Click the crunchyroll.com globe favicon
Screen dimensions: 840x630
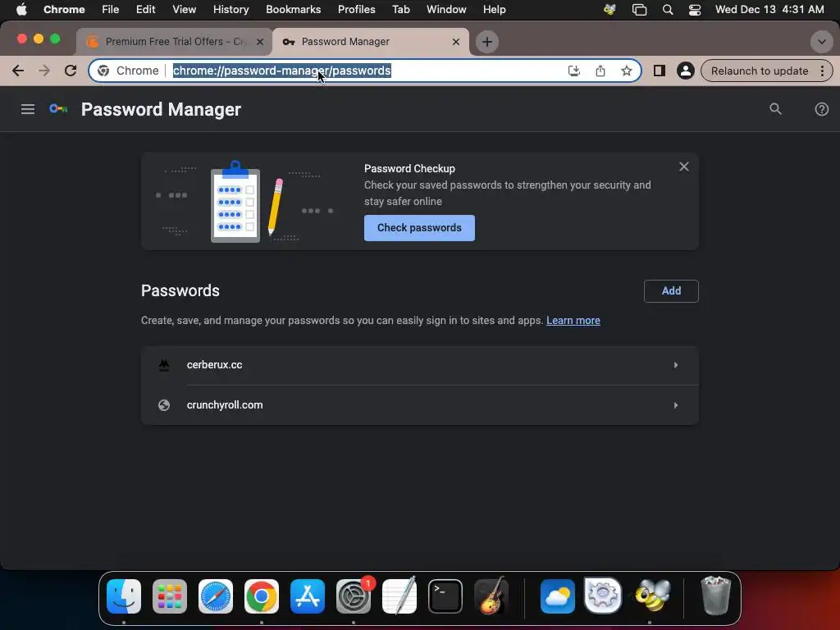click(x=164, y=405)
